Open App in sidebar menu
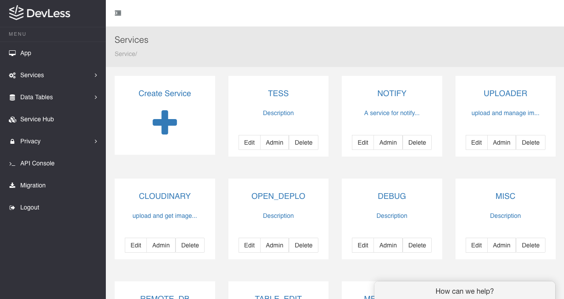Screen dimensions: 564x299 click(53, 53)
